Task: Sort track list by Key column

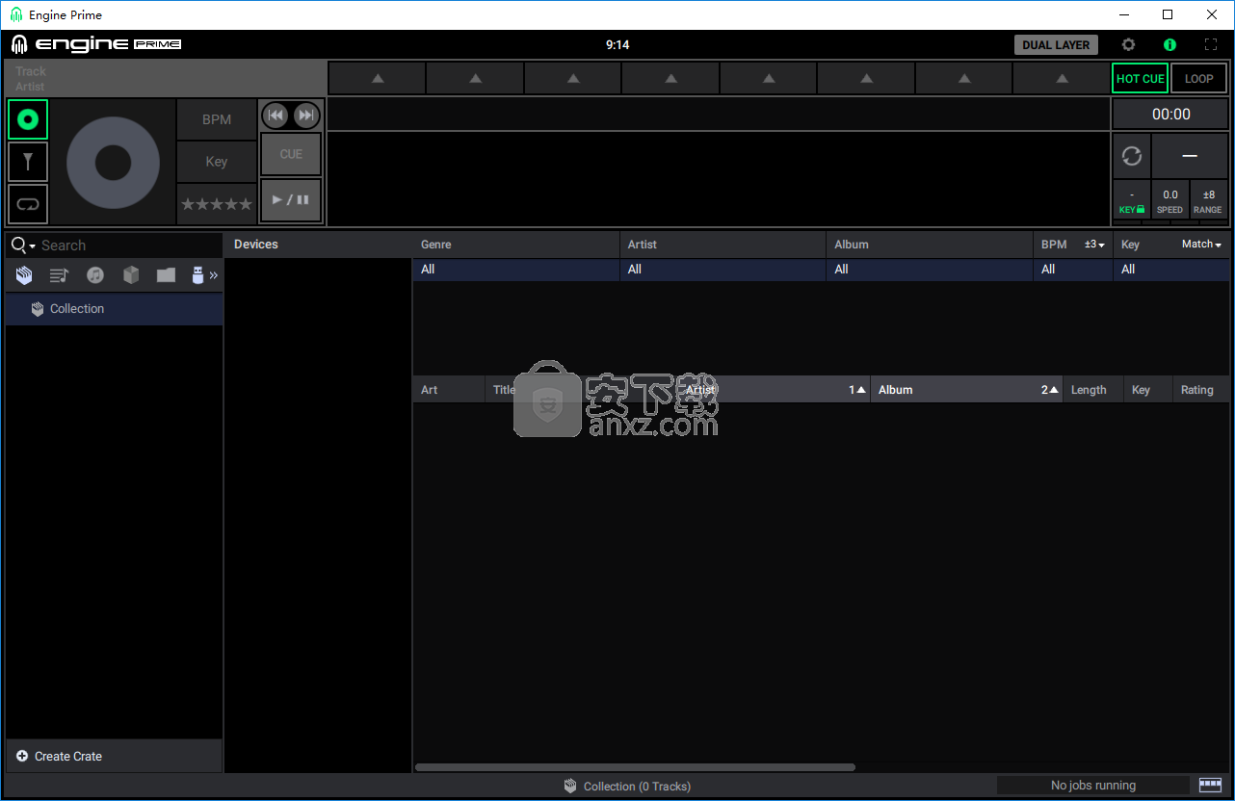Action: (x=1148, y=390)
